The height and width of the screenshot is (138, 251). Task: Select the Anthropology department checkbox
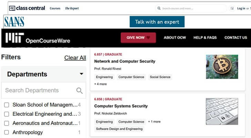pos(7,132)
